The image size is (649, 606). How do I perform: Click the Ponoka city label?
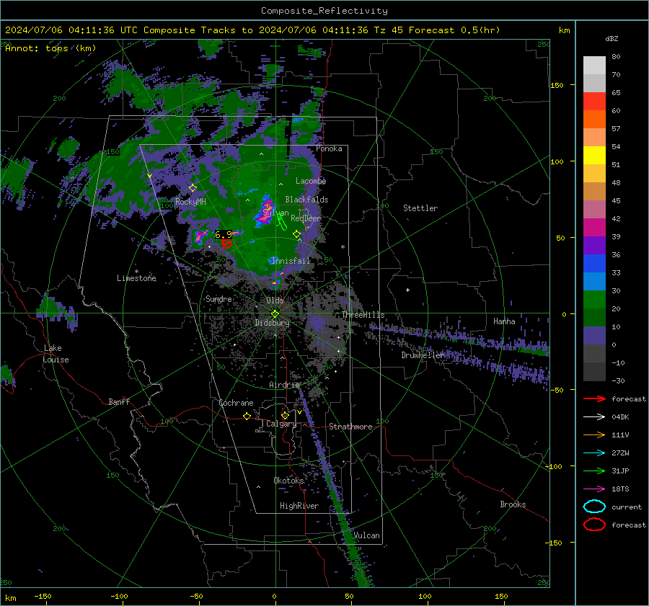point(329,148)
